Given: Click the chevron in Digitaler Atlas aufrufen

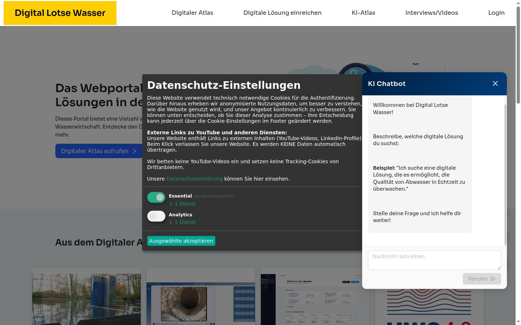Looking at the screenshot, I should tap(134, 151).
